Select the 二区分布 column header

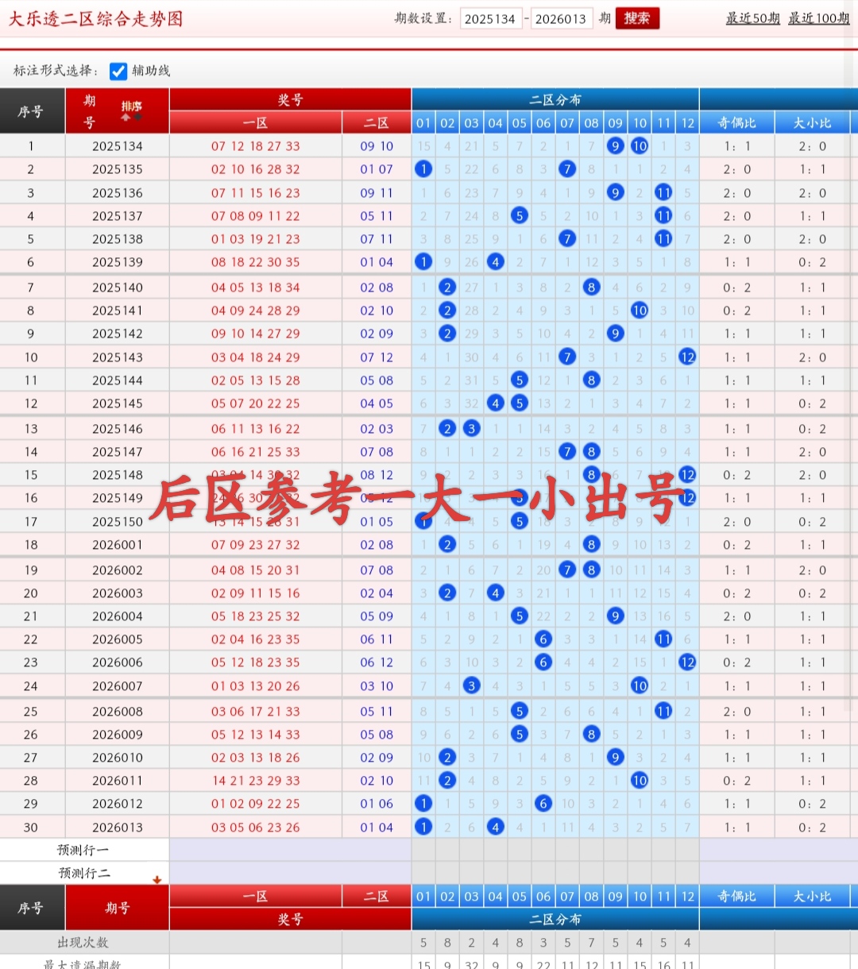555,100
